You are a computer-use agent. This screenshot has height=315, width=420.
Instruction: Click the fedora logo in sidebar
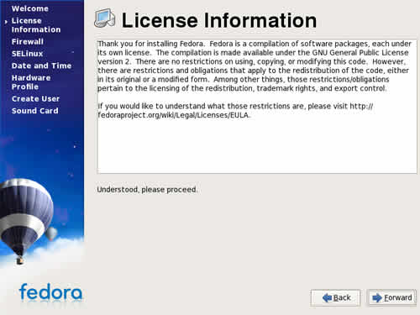pyautogui.click(x=50, y=292)
